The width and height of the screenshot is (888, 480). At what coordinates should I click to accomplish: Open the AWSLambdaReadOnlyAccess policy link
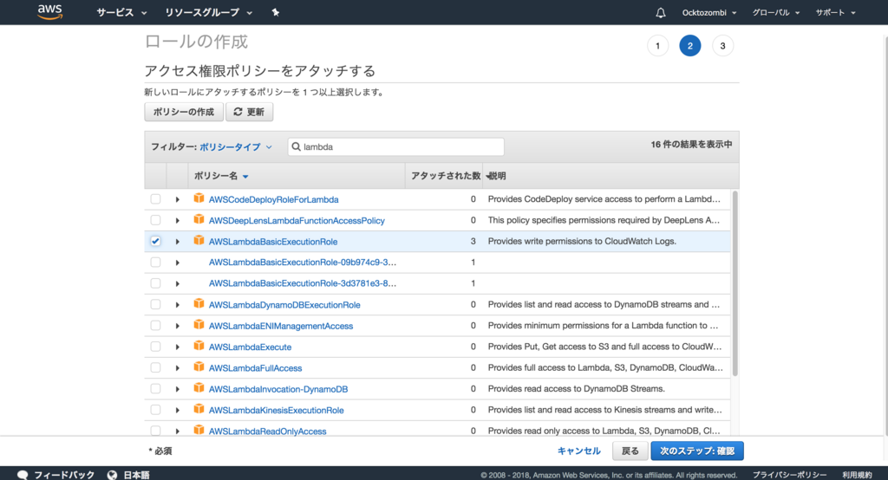pos(267,431)
